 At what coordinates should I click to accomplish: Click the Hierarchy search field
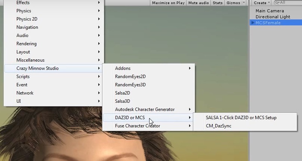coord(288,3)
